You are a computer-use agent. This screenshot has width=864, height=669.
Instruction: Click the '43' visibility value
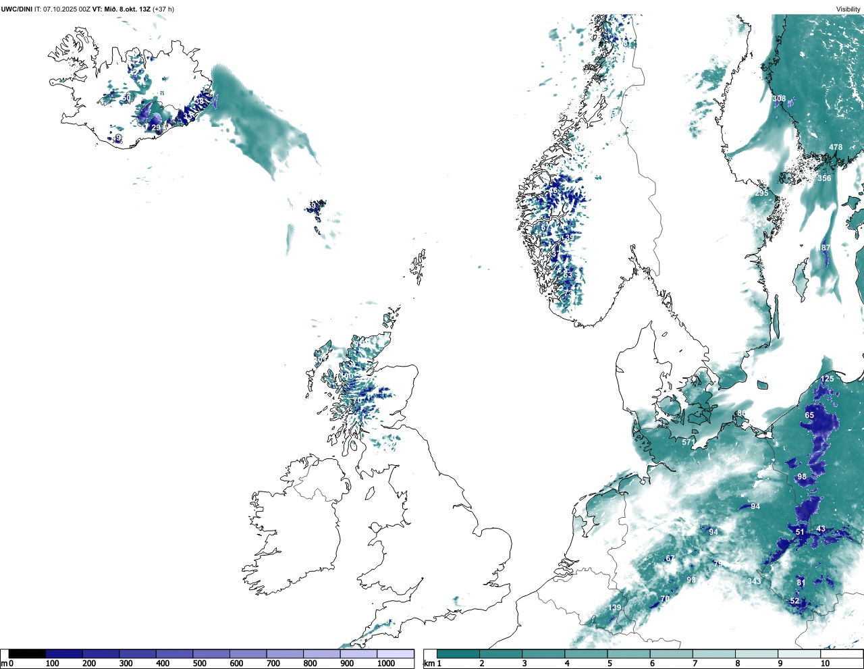(821, 529)
